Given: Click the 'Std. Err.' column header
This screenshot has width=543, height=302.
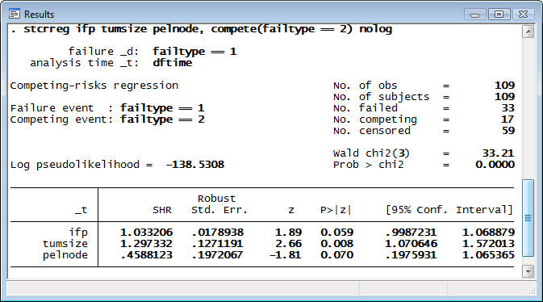Looking at the screenshot, I should tap(219, 210).
